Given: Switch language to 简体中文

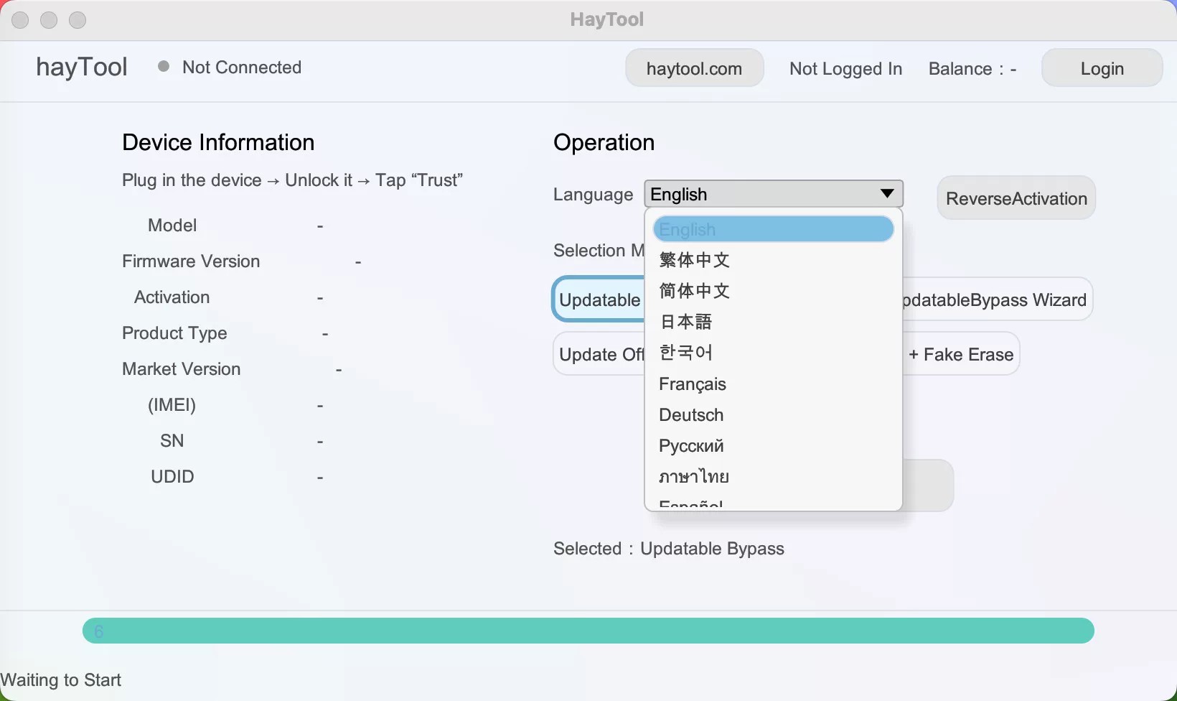Looking at the screenshot, I should 695,291.
